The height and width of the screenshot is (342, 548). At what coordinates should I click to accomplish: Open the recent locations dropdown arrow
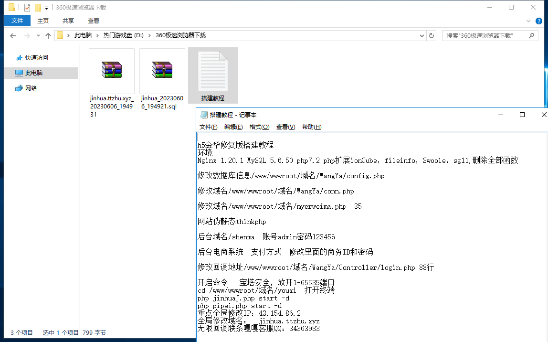38,36
